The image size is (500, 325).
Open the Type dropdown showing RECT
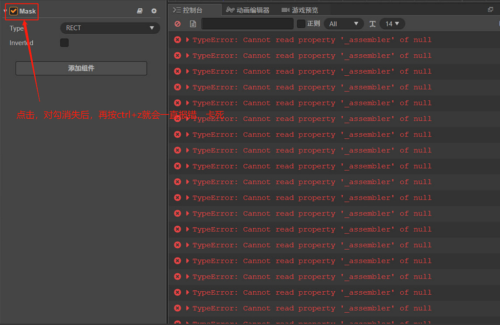(x=109, y=28)
